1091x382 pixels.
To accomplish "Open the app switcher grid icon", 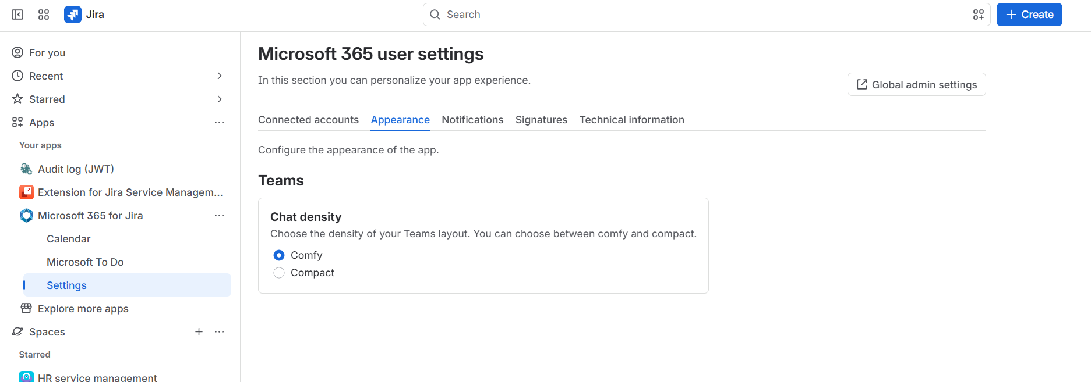I will pyautogui.click(x=44, y=15).
